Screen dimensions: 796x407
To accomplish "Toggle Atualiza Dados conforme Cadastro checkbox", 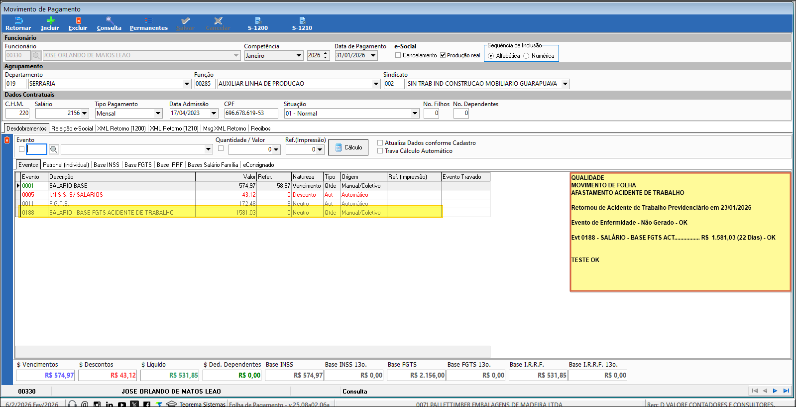I will (x=380, y=143).
